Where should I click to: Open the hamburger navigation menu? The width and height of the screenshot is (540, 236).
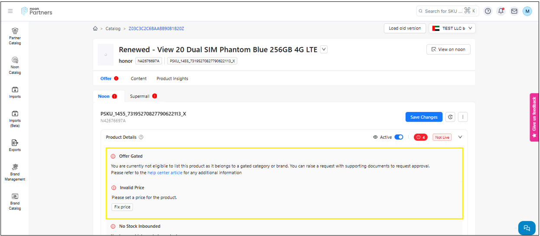point(10,11)
